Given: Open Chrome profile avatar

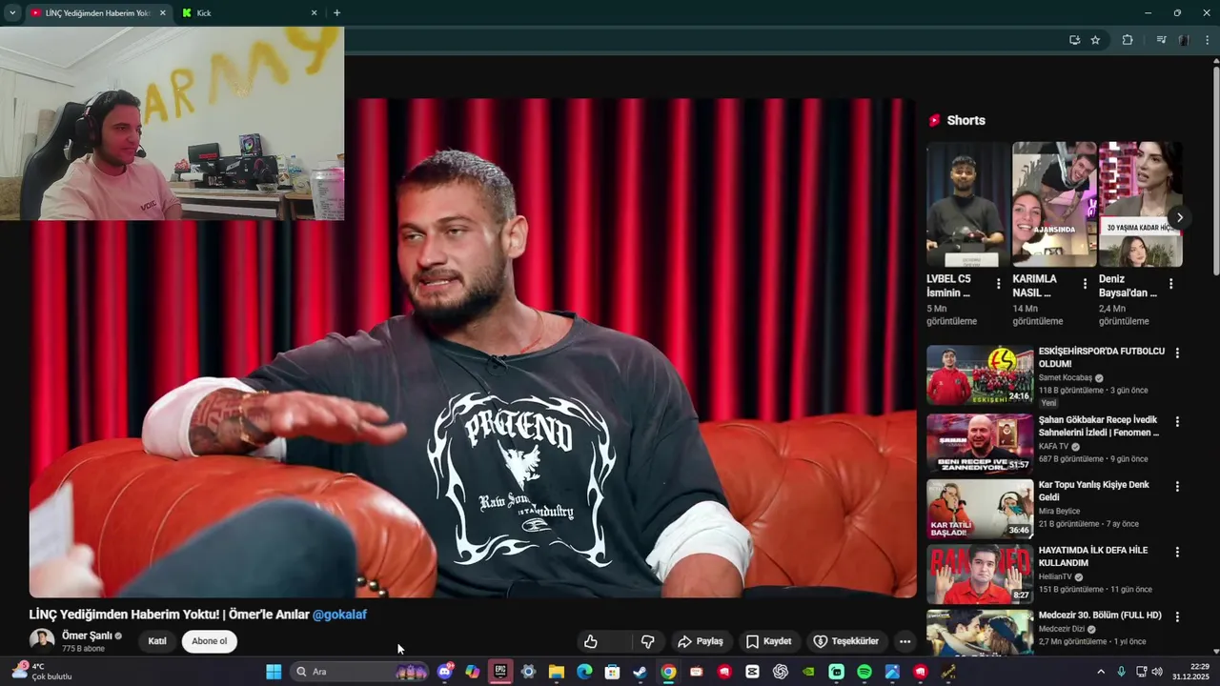Looking at the screenshot, I should pos(1184,40).
